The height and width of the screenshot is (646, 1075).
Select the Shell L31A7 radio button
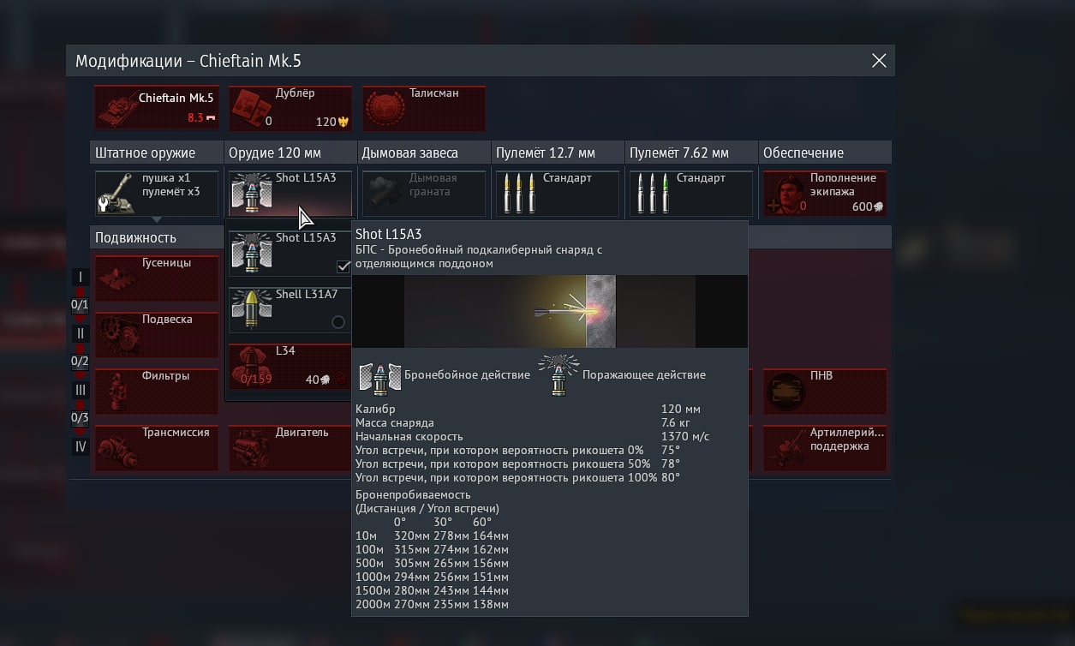coord(338,322)
